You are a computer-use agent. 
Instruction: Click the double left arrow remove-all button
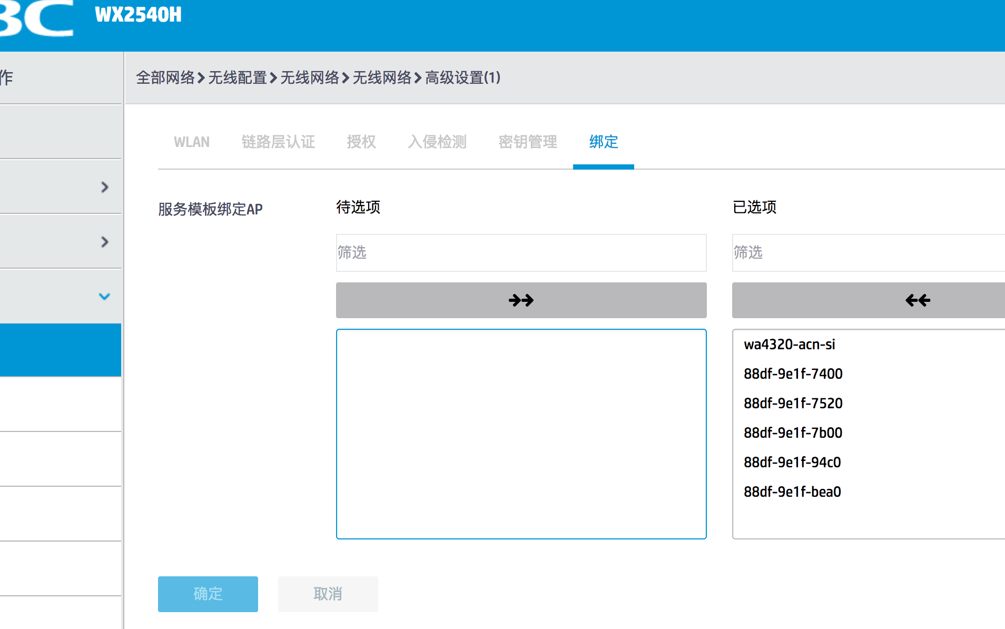click(x=917, y=300)
